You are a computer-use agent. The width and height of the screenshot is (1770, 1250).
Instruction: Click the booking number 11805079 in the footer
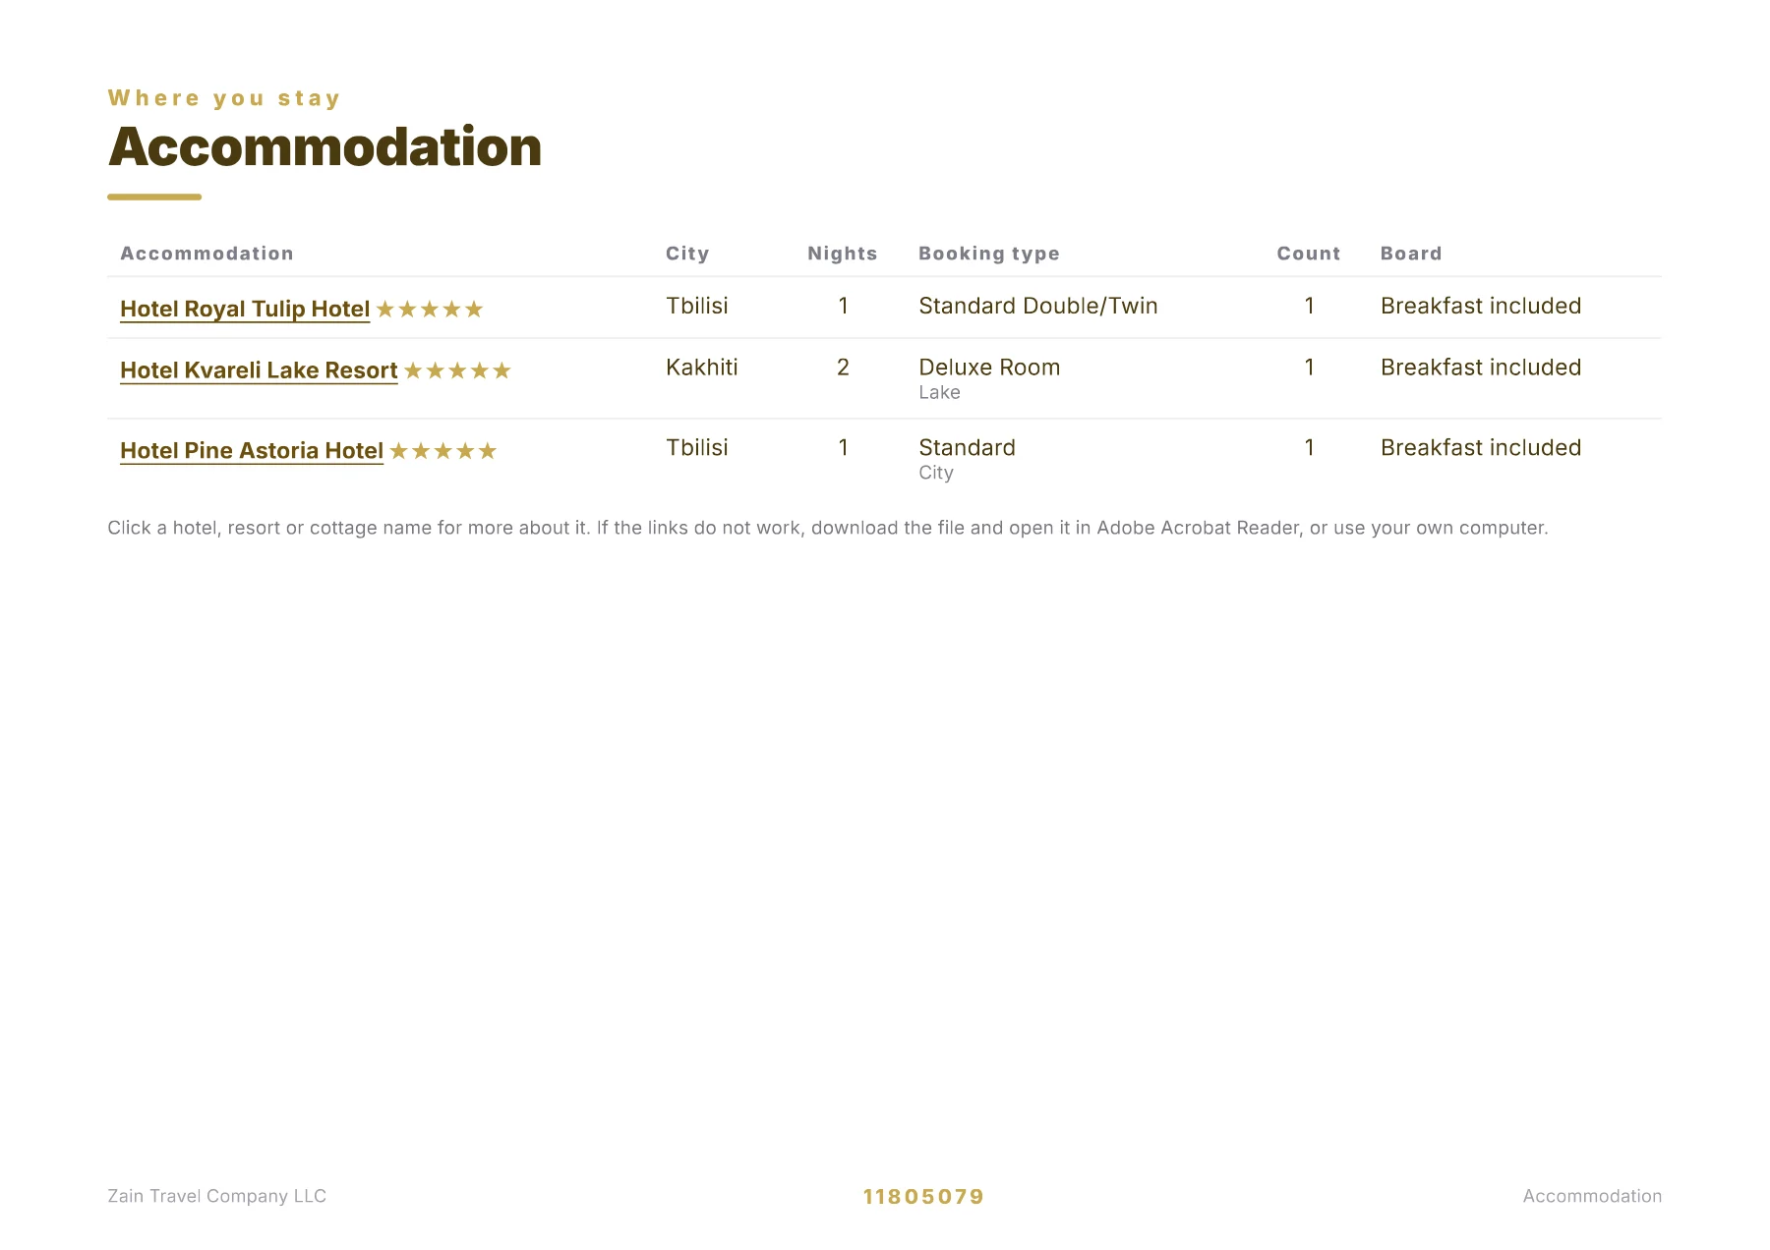click(923, 1197)
